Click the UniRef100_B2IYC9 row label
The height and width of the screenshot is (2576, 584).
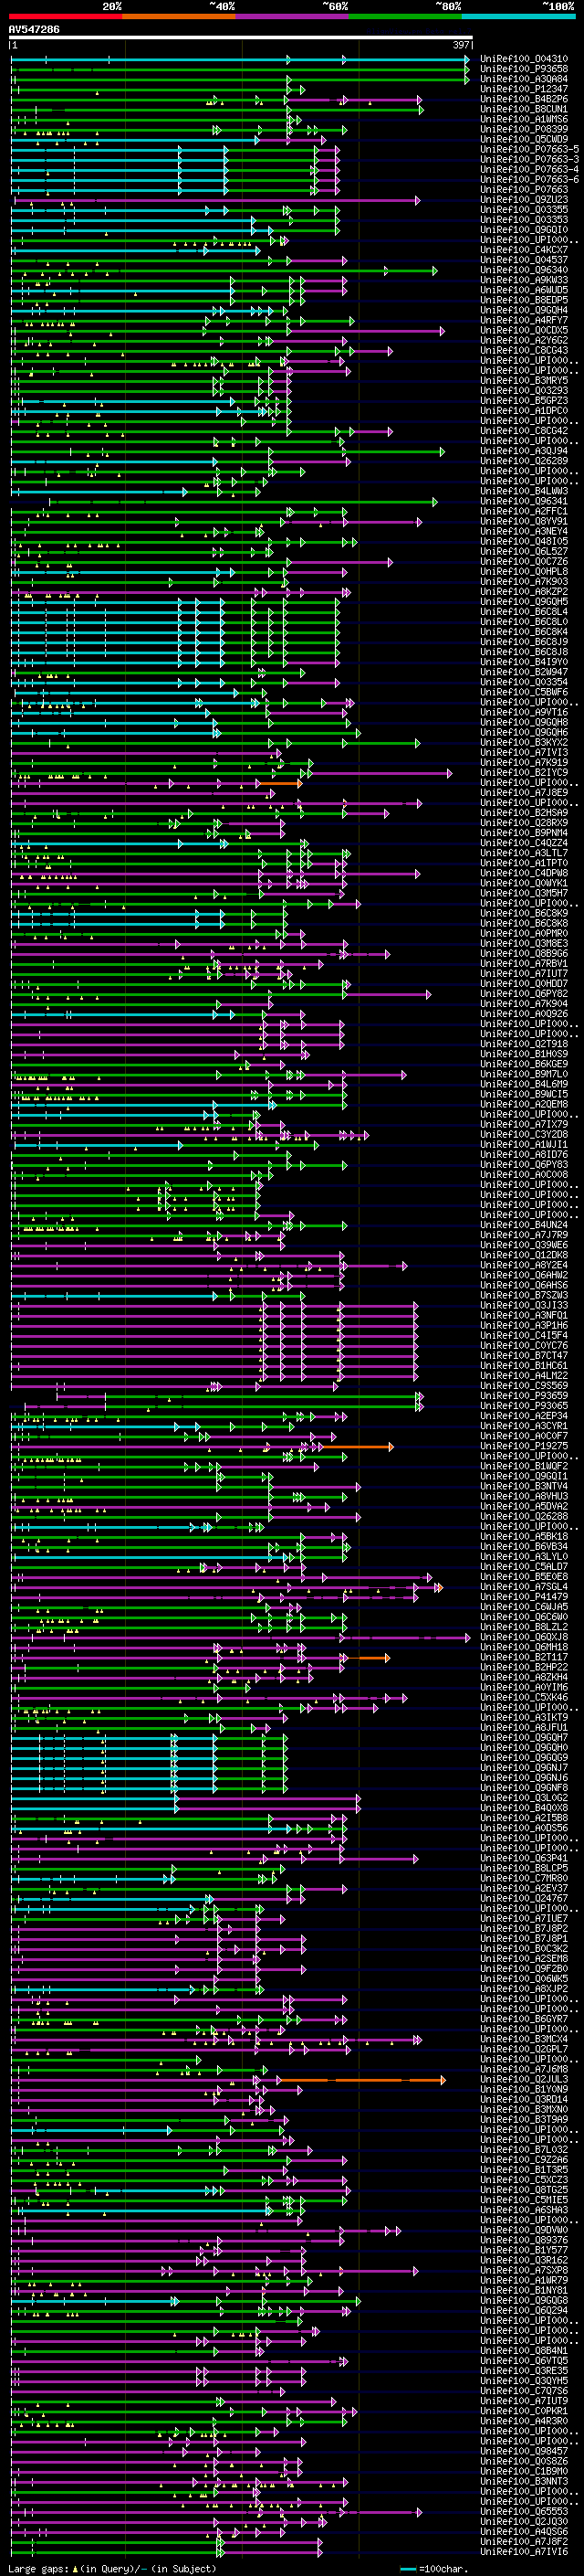coord(524,773)
